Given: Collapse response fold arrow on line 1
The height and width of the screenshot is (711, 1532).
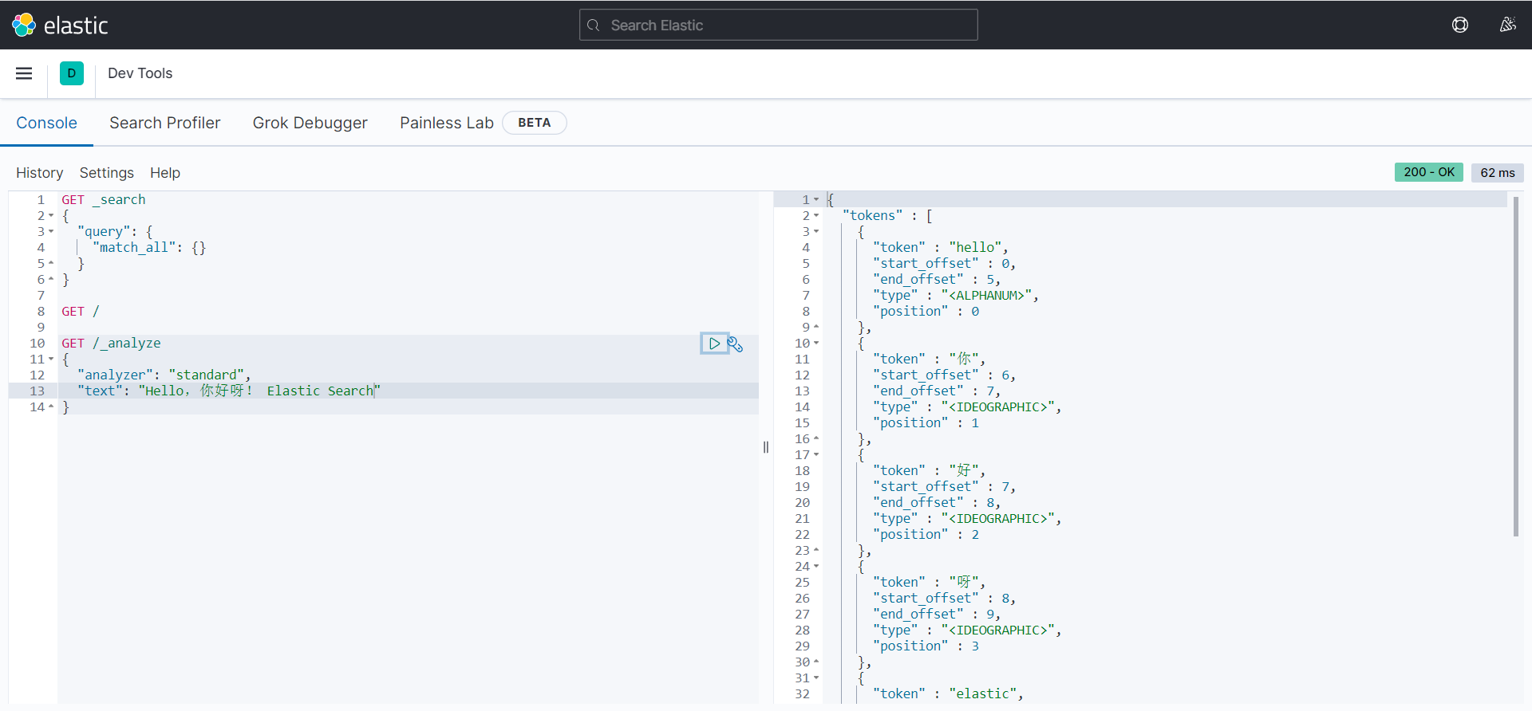Looking at the screenshot, I should tap(816, 200).
